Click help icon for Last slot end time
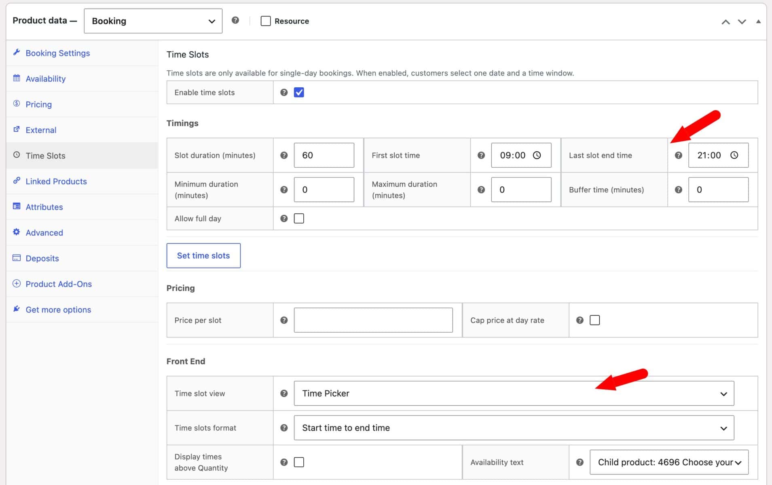The height and width of the screenshot is (485, 772). pos(679,155)
